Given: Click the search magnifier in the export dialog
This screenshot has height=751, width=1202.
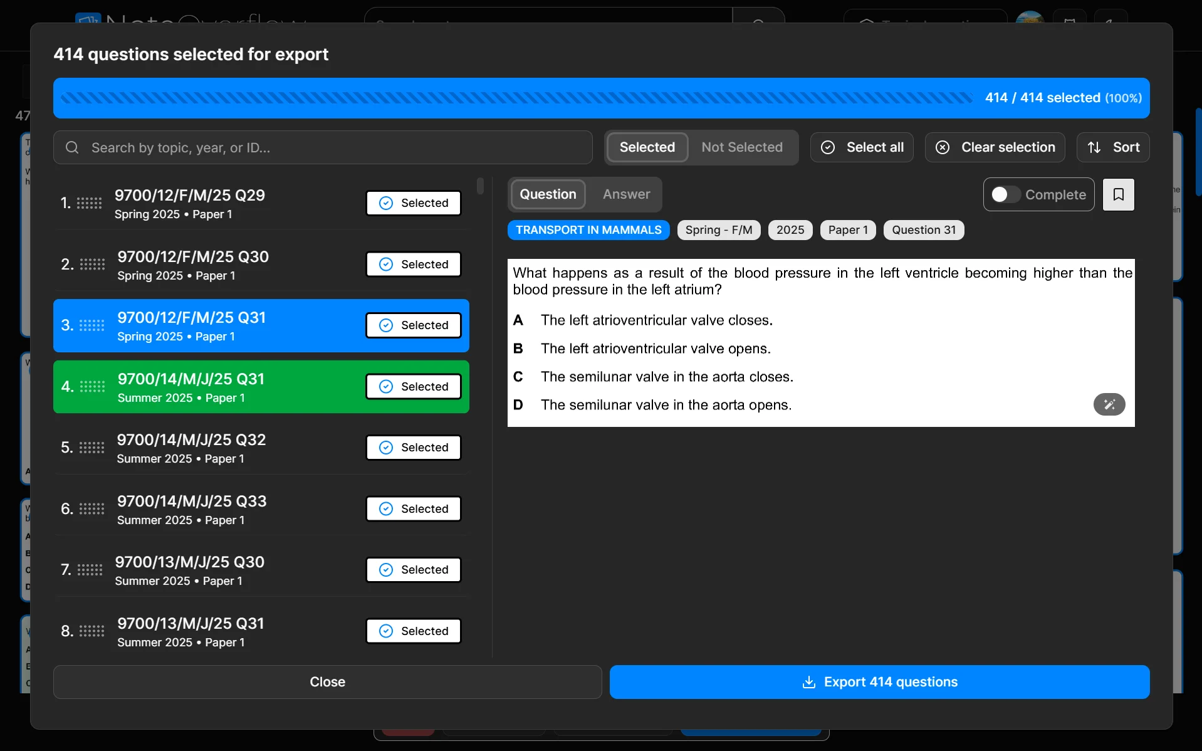Looking at the screenshot, I should pos(73,147).
